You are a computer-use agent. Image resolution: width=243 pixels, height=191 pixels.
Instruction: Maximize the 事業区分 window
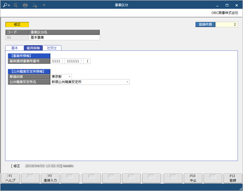(227, 5)
